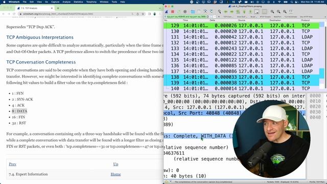The width and height of the screenshot is (327, 184).
Task: Follow the Home link
Action: click(x=116, y=174)
